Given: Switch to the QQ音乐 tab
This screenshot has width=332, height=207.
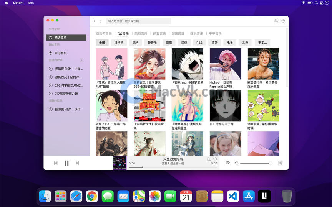Looking at the screenshot, I should pos(123,34).
